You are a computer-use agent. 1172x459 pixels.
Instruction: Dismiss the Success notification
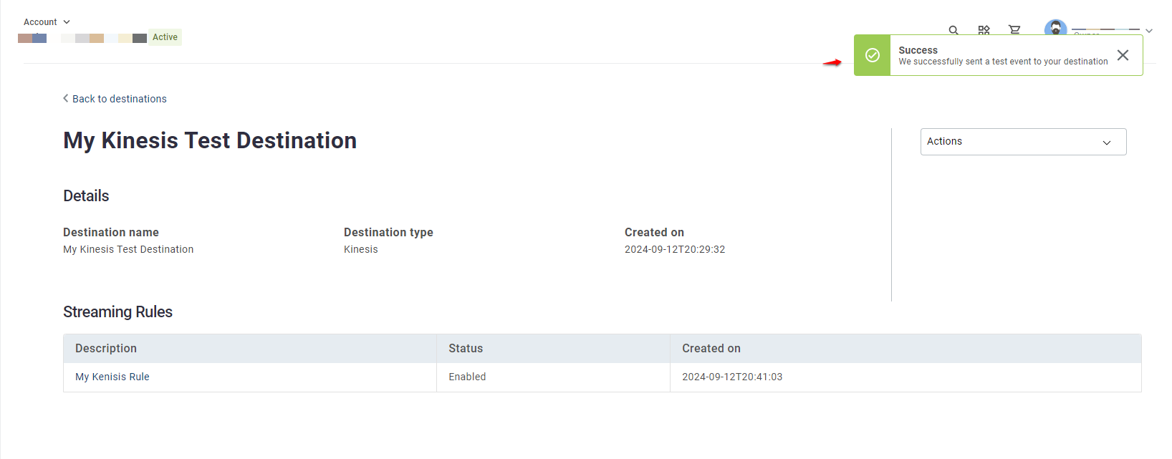pyautogui.click(x=1123, y=55)
